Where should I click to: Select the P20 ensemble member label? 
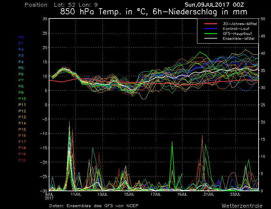(22, 160)
